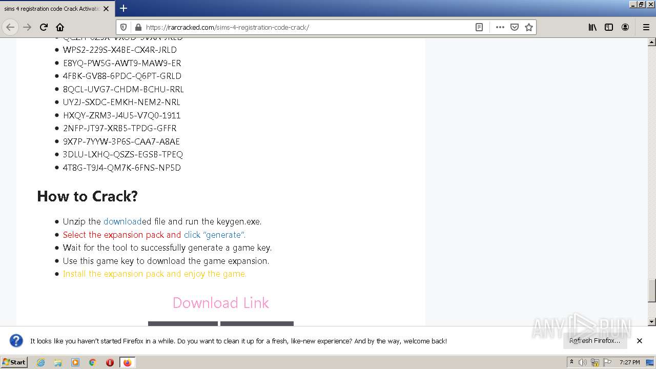Open Firefox Account menu

point(625,27)
